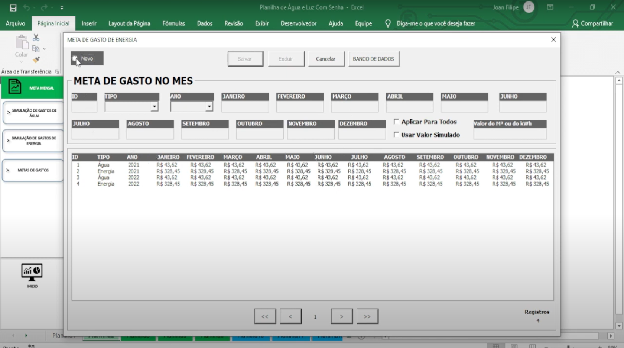Open SIMULAÇÃO DE GASTOS DE ENERGIA sidebar item
The width and height of the screenshot is (624, 348).
point(33,141)
